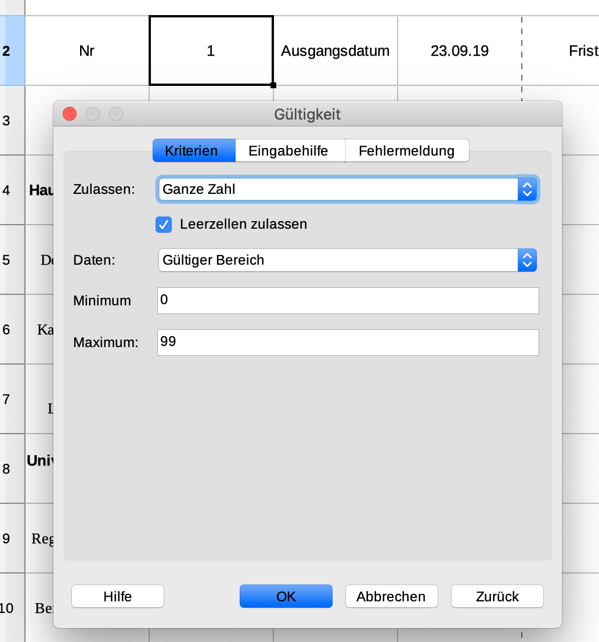599x642 pixels.
Task: Confirm the dialog with OK
Action: click(x=286, y=596)
